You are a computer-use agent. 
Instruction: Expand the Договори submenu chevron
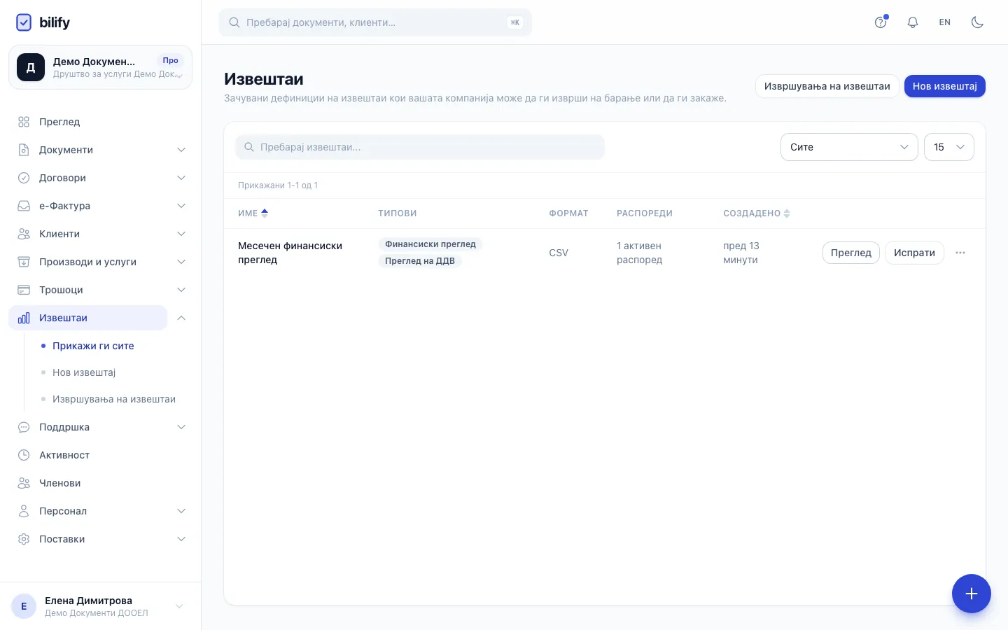click(181, 178)
